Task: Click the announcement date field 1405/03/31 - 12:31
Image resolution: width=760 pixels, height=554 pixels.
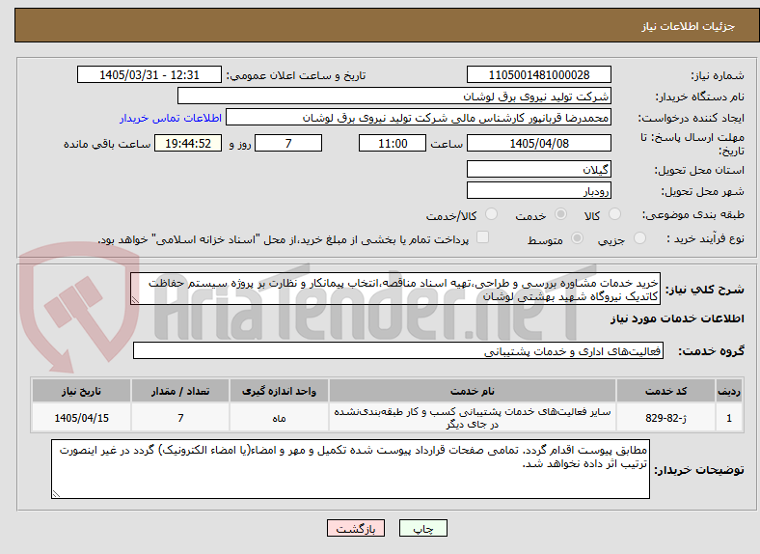Action: 149,74
